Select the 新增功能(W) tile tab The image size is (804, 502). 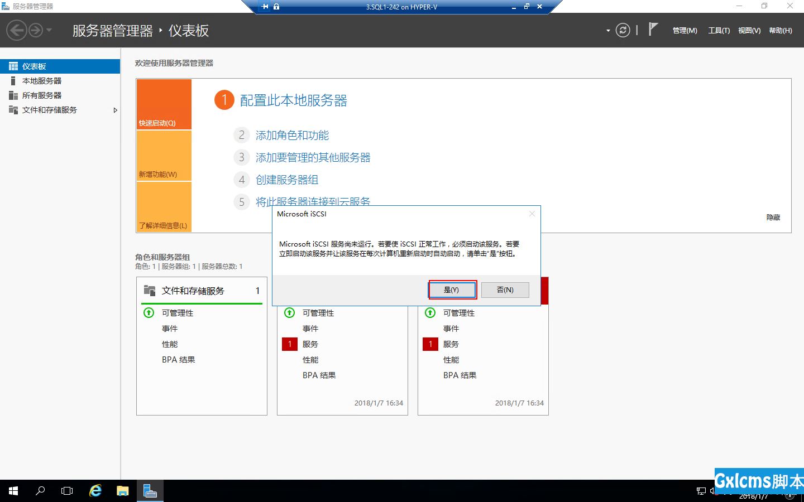click(164, 156)
